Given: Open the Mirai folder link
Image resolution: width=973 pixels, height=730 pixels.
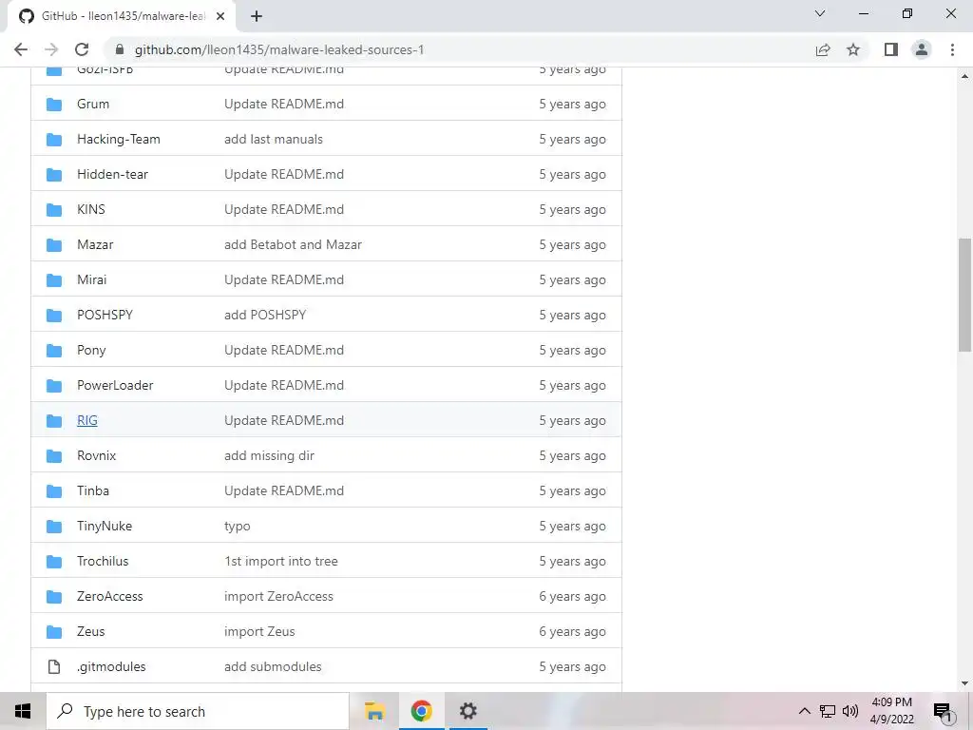Looking at the screenshot, I should [x=92, y=280].
